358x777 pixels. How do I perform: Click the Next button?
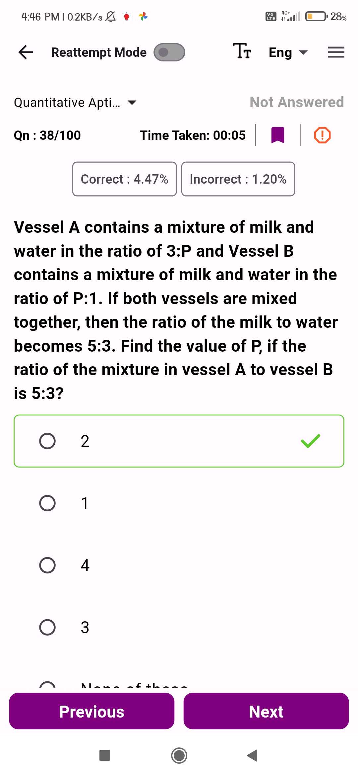pos(266,711)
